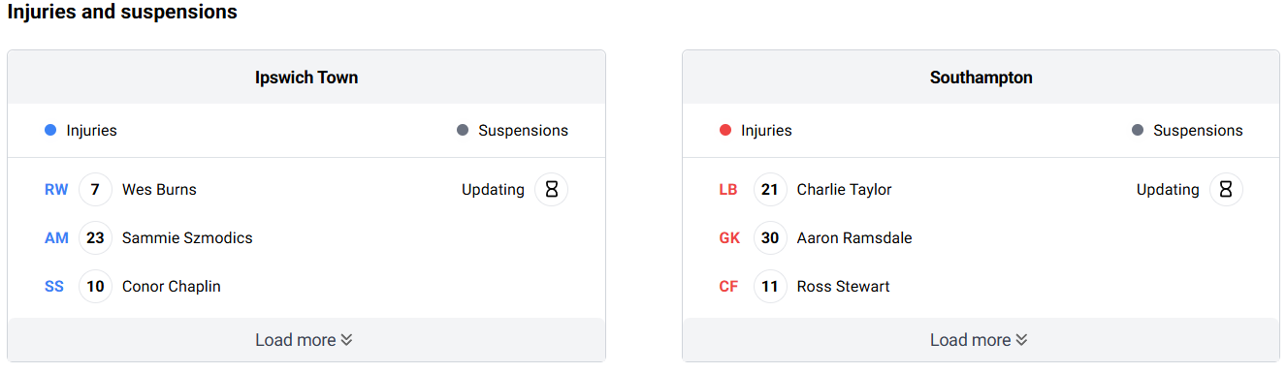Click Charlie Taylor number 21 badge
The height and width of the screenshot is (373, 1287).
click(x=770, y=190)
